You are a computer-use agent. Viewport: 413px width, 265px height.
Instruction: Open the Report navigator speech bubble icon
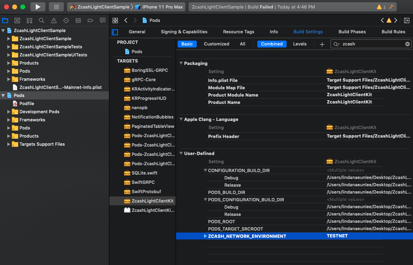click(103, 21)
